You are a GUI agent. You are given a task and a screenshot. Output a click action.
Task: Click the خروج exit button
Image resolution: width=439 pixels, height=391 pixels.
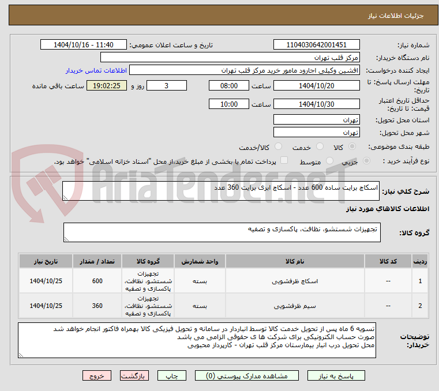pos(96,375)
